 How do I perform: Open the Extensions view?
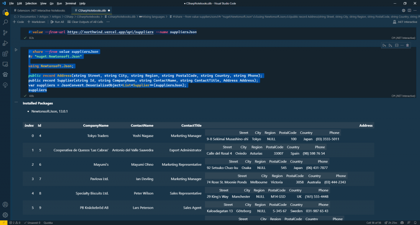coord(5,54)
